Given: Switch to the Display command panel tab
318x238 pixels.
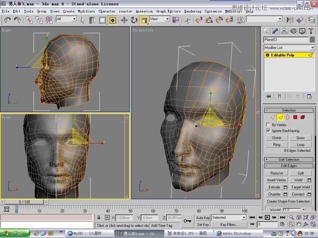Looking at the screenshot, I should (302, 31).
